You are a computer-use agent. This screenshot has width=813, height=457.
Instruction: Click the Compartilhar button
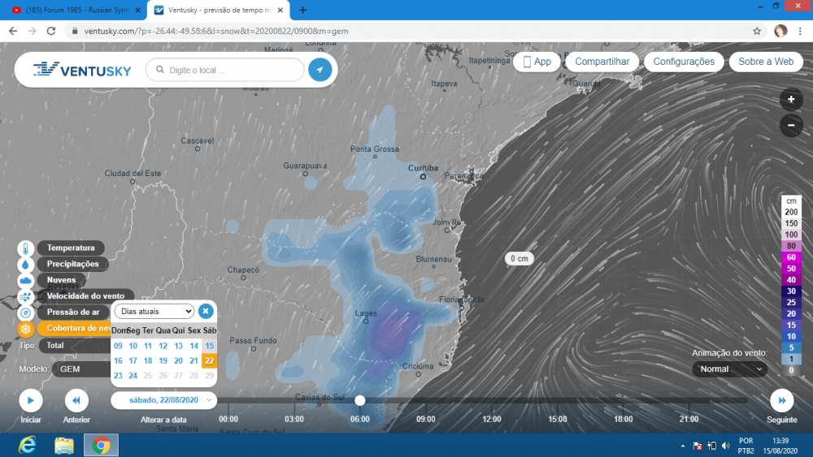pos(602,62)
